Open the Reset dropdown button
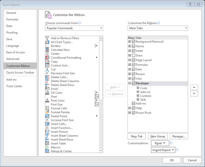This screenshot has height=167, width=205. pos(160,143)
